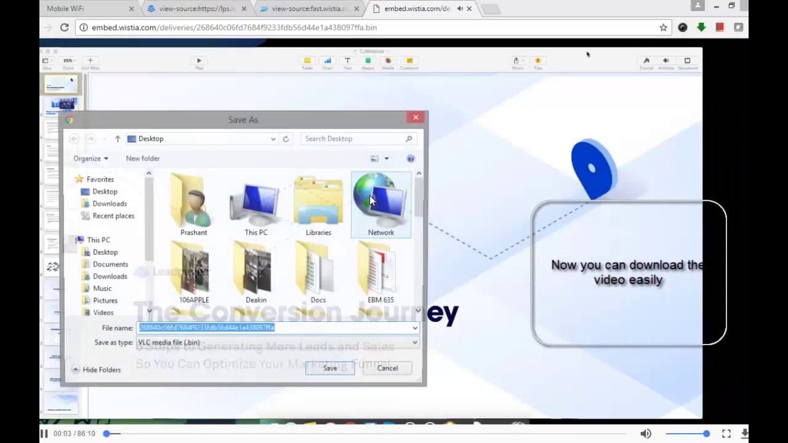This screenshot has width=788, height=443.
Task: Close the Save As dialog
Action: (x=416, y=118)
